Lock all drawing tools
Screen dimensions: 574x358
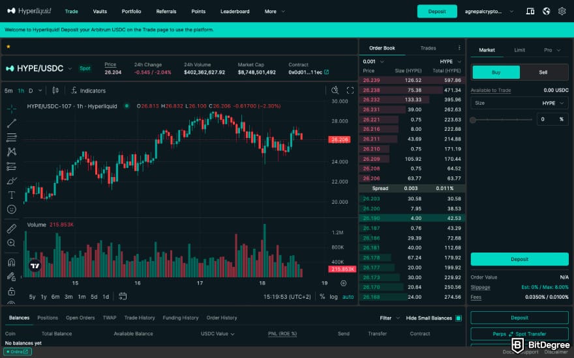[12, 291]
